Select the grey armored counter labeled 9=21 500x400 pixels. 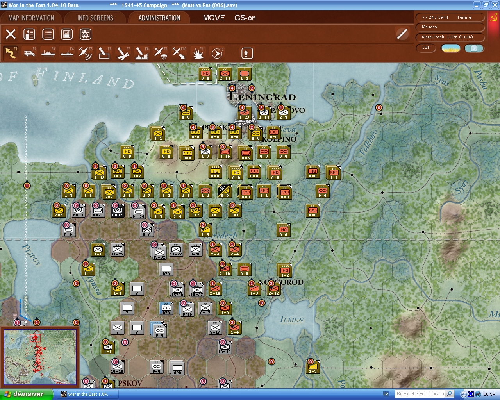pyautogui.click(x=98, y=211)
